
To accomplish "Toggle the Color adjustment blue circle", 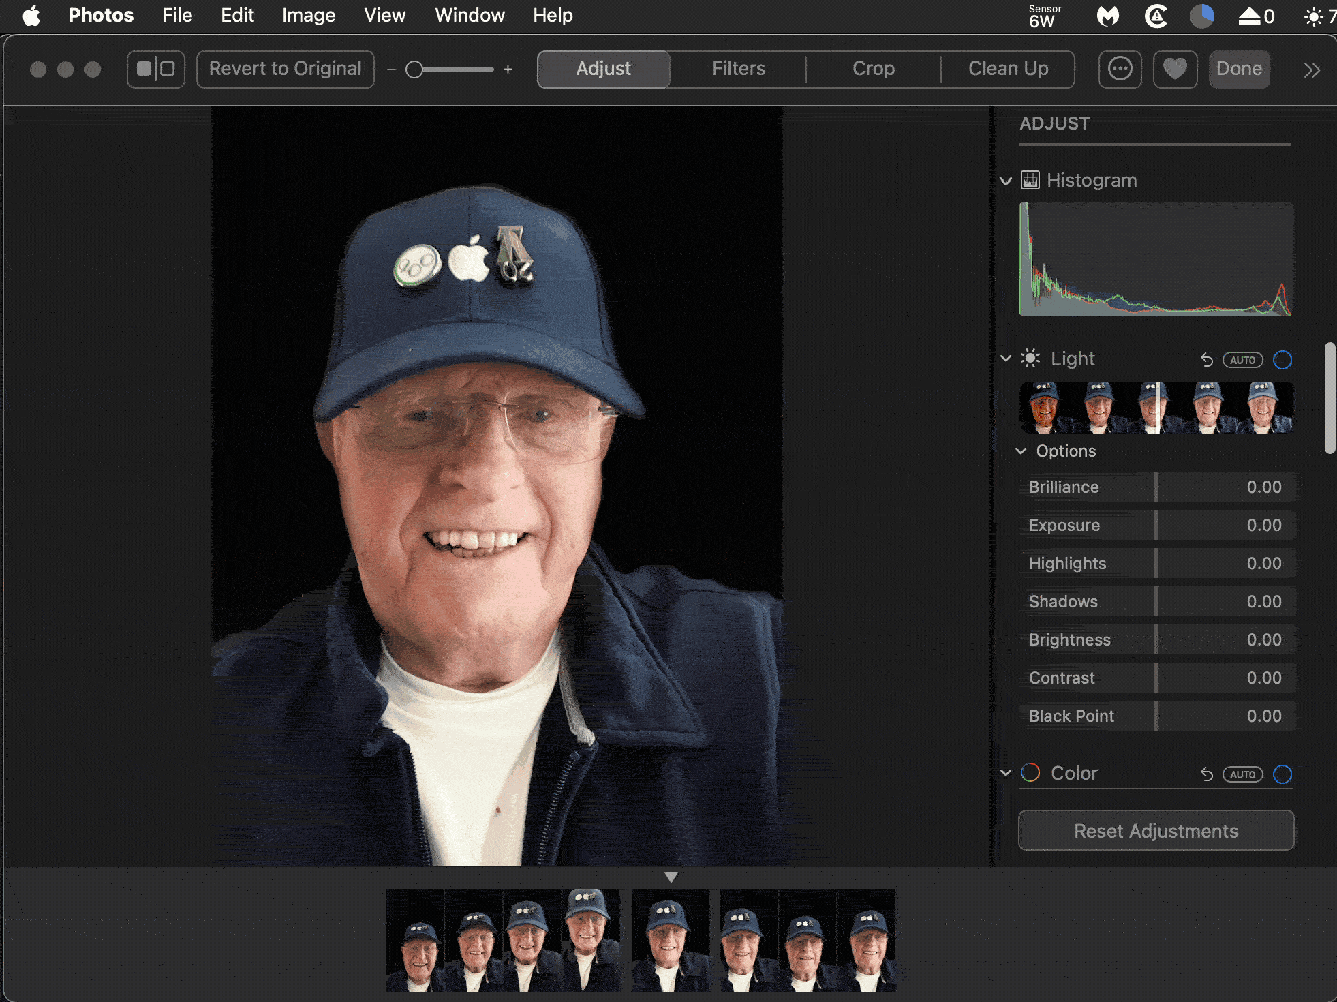I will pos(1282,774).
